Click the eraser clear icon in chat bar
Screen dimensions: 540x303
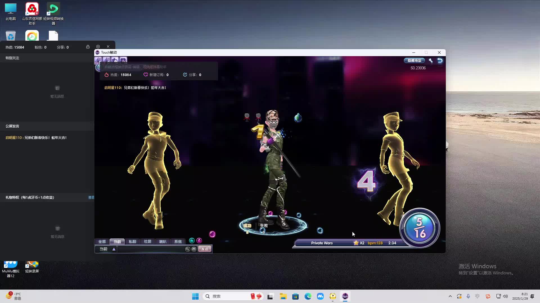point(188,249)
